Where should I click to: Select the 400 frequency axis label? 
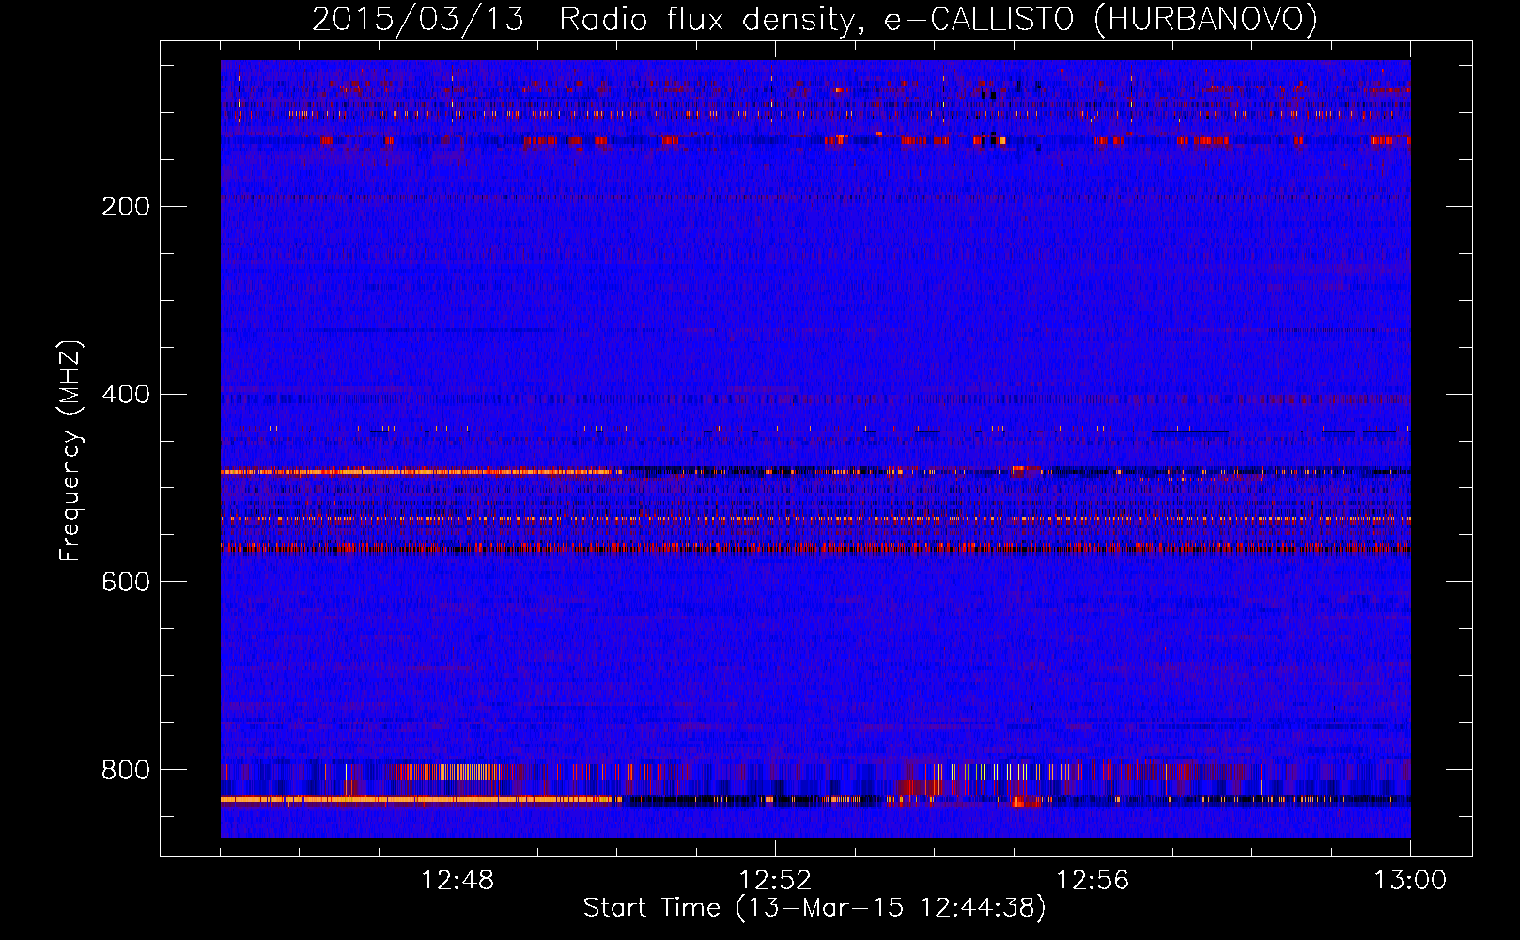126,394
